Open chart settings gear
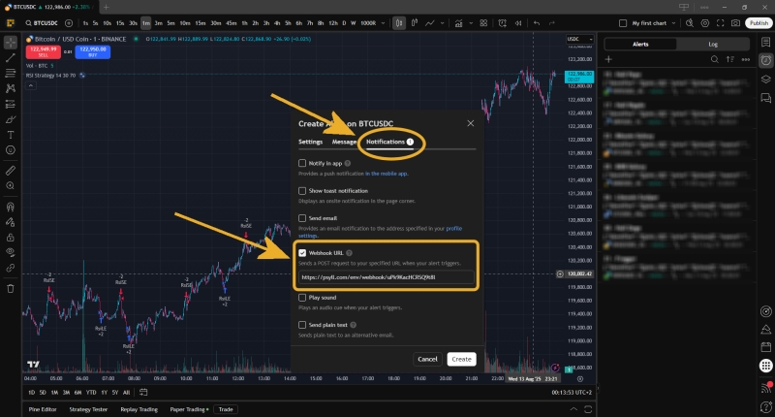The width and height of the screenshot is (775, 417). click(x=705, y=23)
